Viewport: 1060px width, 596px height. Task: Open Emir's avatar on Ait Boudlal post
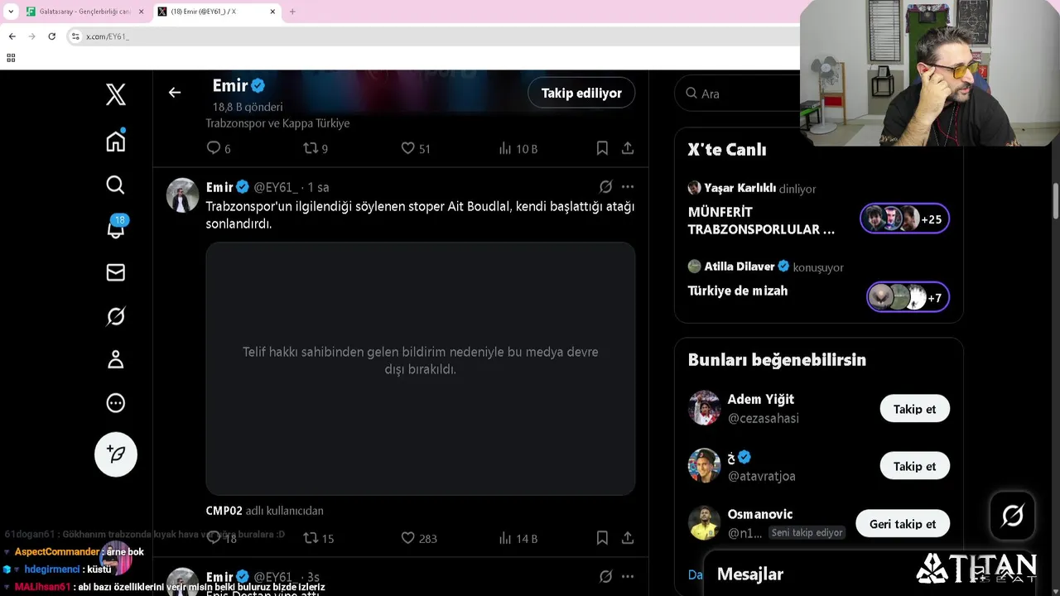(183, 195)
